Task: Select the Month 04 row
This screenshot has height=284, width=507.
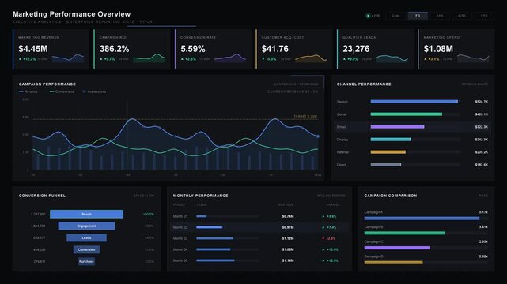Action: 259,249
